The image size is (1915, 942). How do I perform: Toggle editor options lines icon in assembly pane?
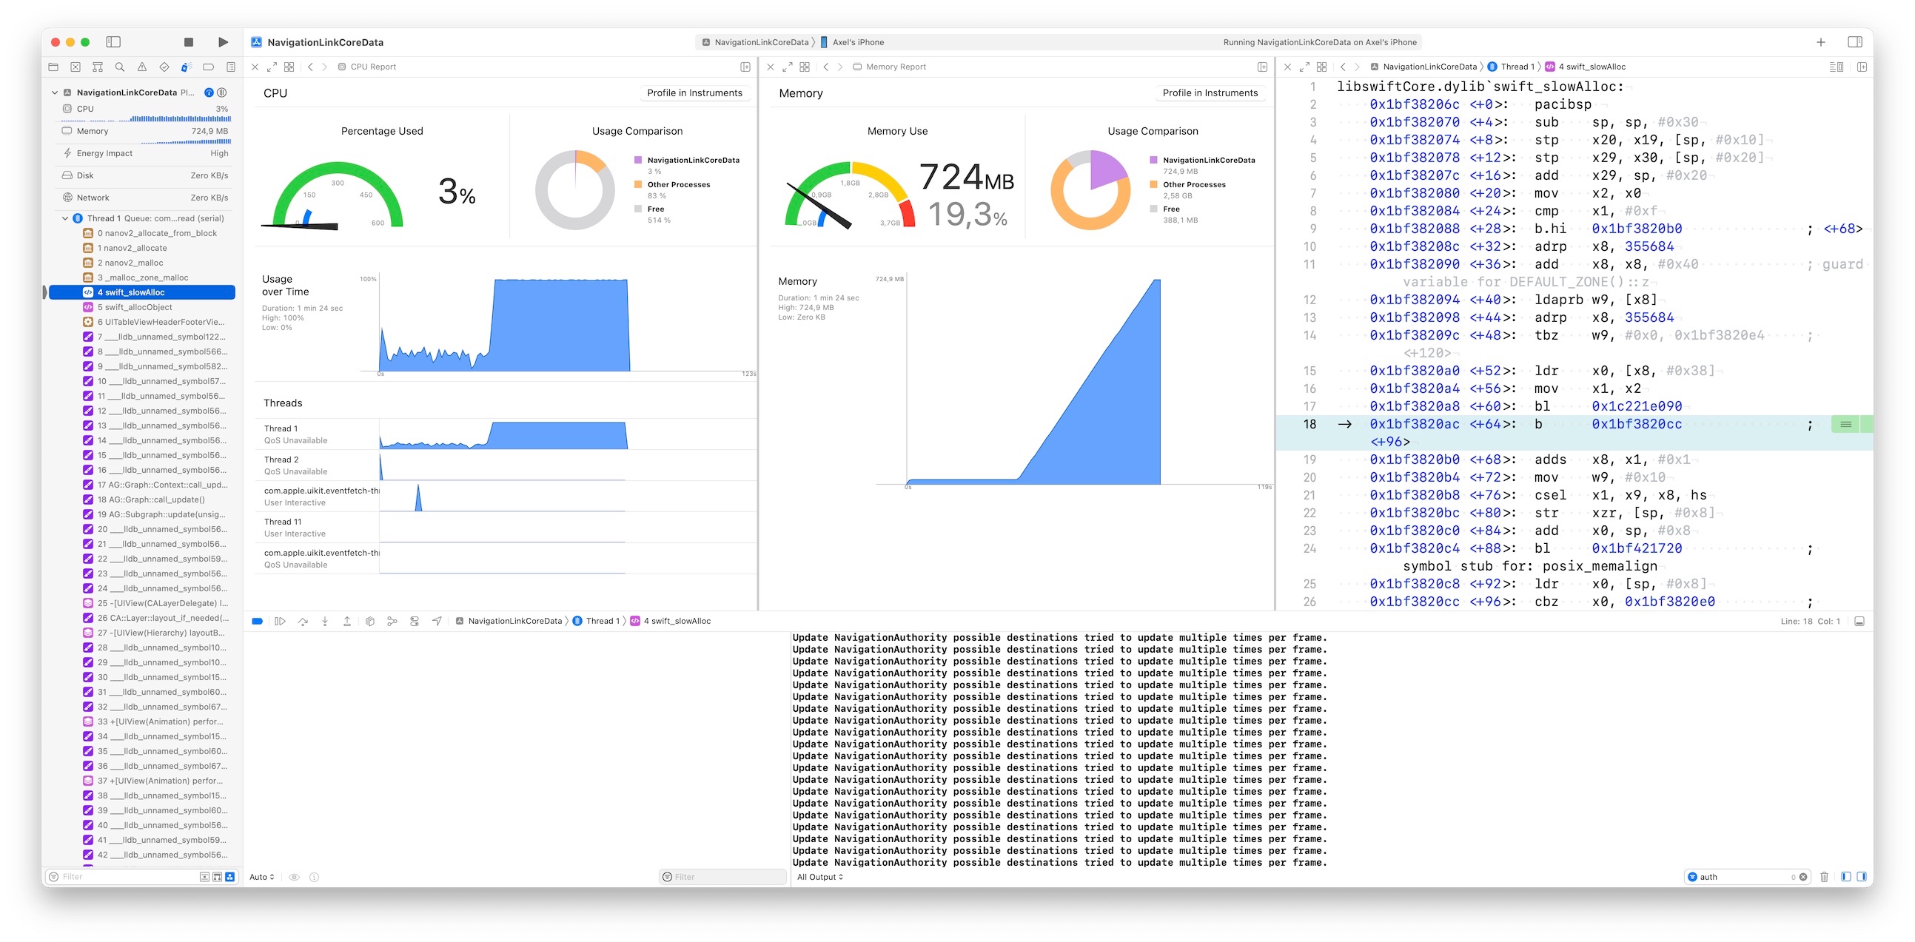[x=1836, y=67]
